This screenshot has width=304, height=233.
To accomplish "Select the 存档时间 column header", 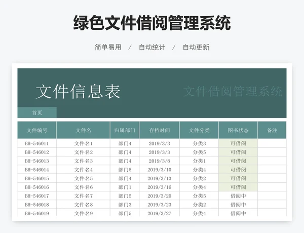I will coord(160,130).
